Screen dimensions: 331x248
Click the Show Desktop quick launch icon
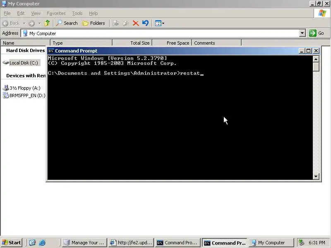point(32,243)
